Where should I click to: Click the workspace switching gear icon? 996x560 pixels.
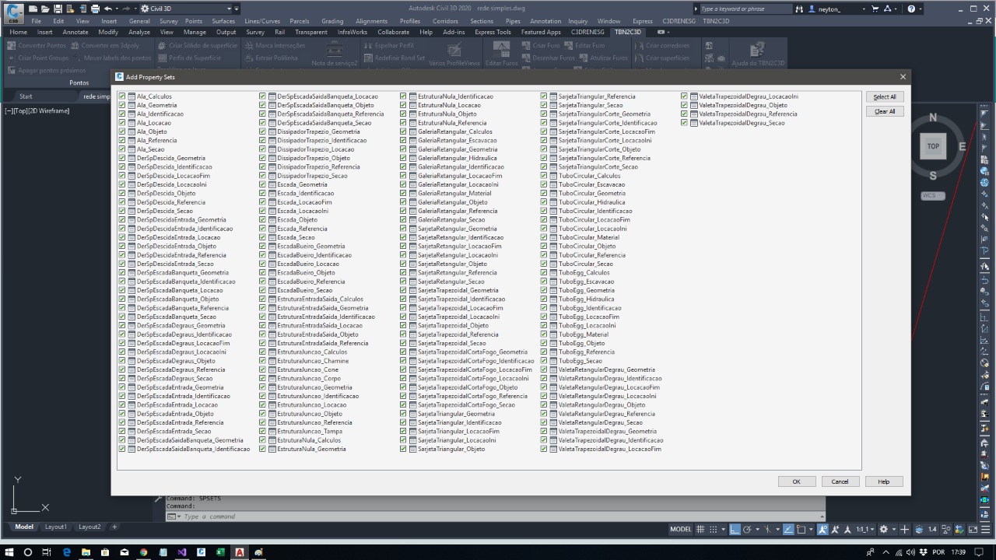(x=883, y=529)
